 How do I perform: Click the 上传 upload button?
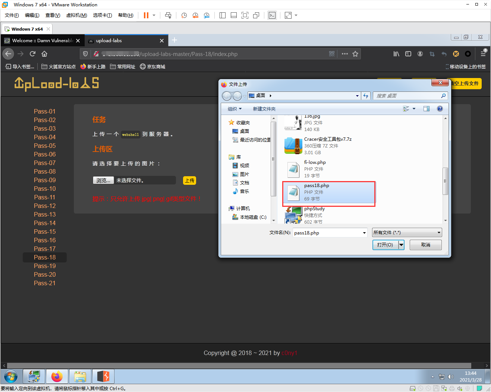pyautogui.click(x=189, y=180)
